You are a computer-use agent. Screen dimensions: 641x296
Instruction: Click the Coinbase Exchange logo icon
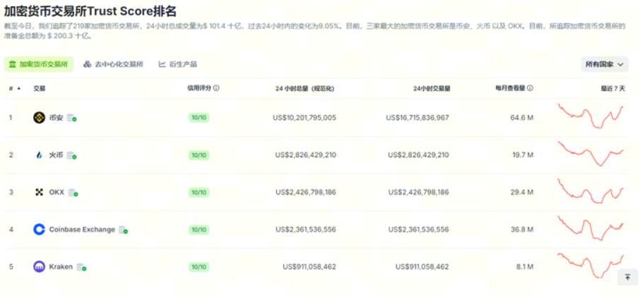coord(39,230)
